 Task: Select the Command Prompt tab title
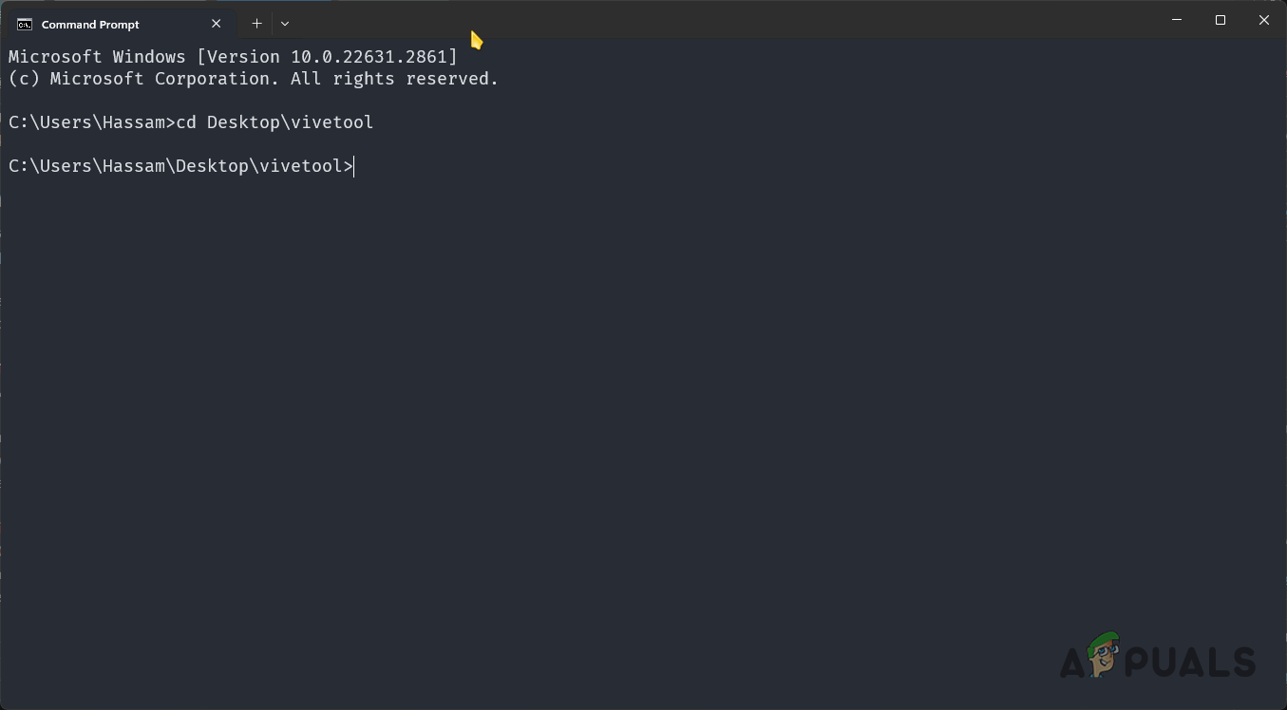tap(90, 25)
